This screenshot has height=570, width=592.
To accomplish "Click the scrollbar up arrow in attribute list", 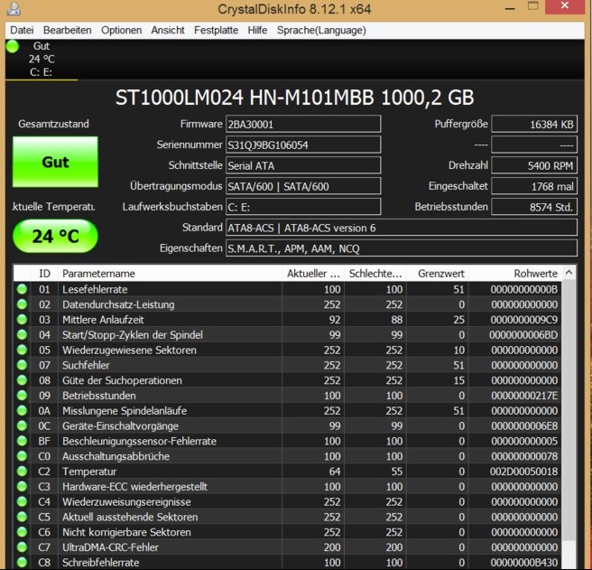I will (569, 273).
